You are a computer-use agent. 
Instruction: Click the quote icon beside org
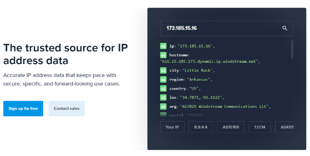tap(163, 107)
